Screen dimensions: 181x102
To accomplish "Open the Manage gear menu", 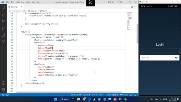I will (x=3, y=90).
